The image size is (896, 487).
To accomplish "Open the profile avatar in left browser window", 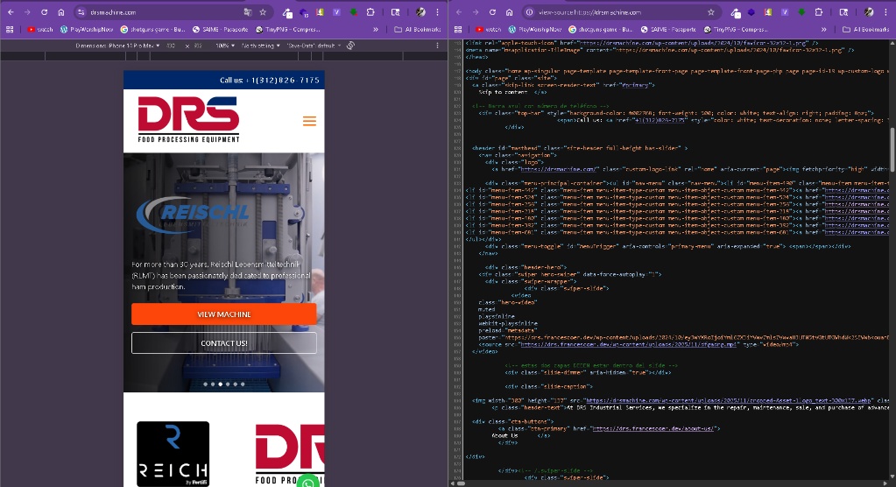I will (x=420, y=12).
